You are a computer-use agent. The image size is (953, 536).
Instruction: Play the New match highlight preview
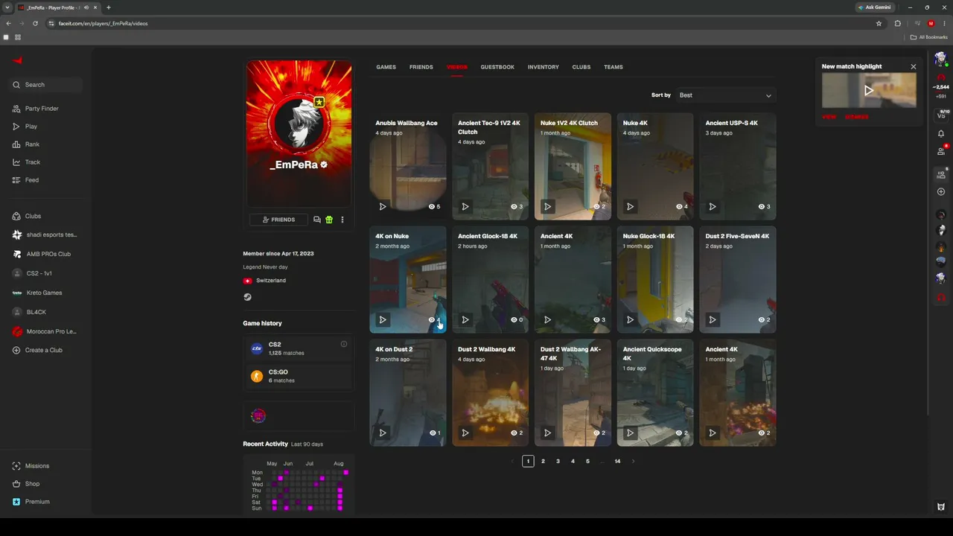[868, 91]
